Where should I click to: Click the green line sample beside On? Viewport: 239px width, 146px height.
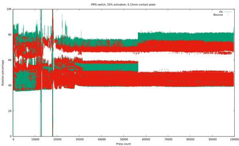pyautogui.click(x=228, y=12)
